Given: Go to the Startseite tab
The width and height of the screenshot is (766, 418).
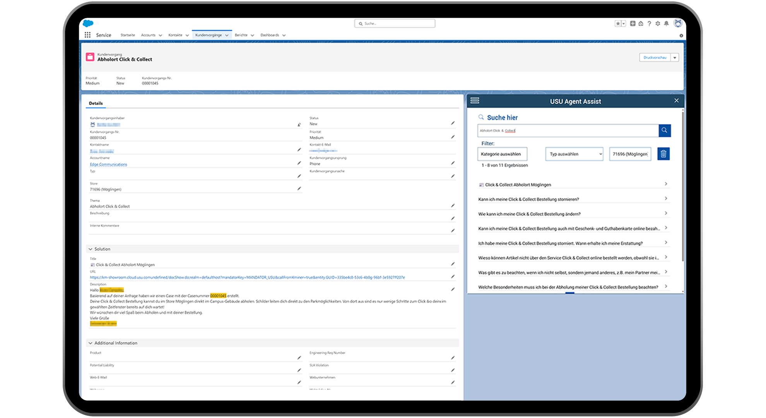Looking at the screenshot, I should [128, 35].
